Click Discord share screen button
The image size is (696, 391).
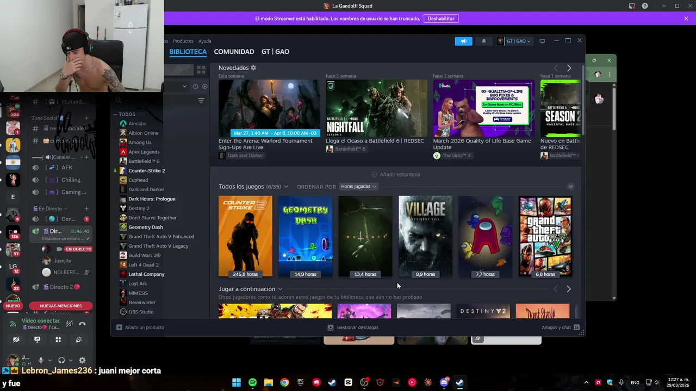(x=37, y=339)
